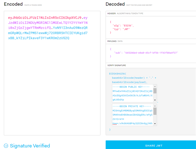Click the VERIFY SIGNATURE section label
Viewport: 196px width, 149px height.
(x=117, y=65)
